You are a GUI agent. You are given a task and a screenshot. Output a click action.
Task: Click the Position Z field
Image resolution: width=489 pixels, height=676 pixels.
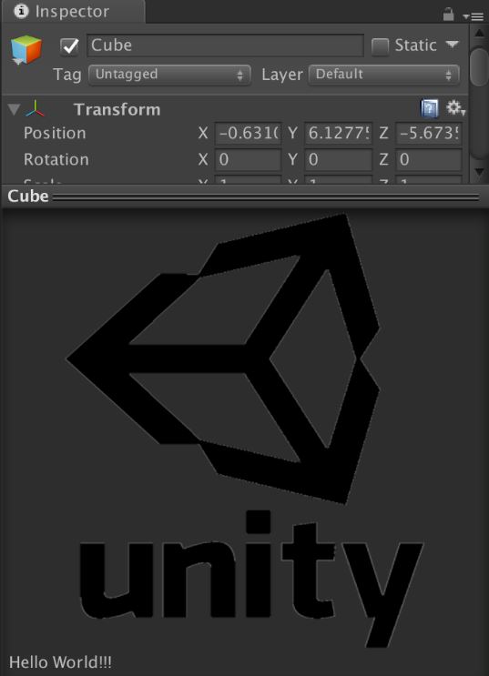click(429, 133)
